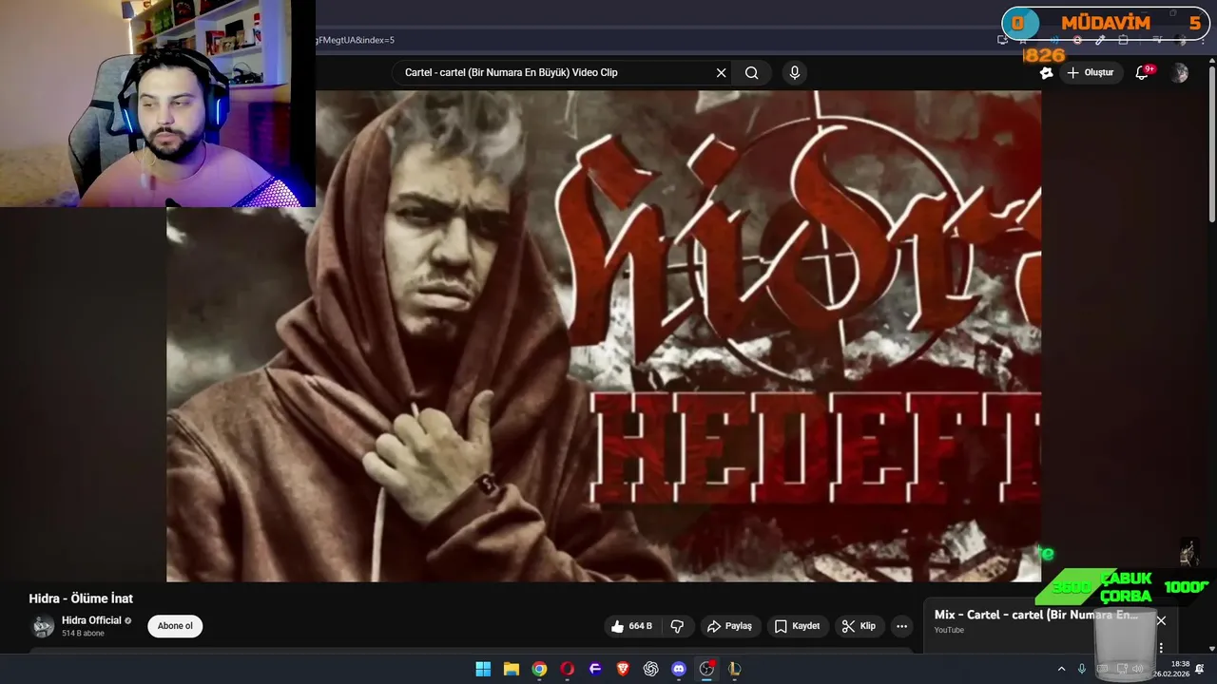Click the Oluştur create button

tap(1091, 73)
